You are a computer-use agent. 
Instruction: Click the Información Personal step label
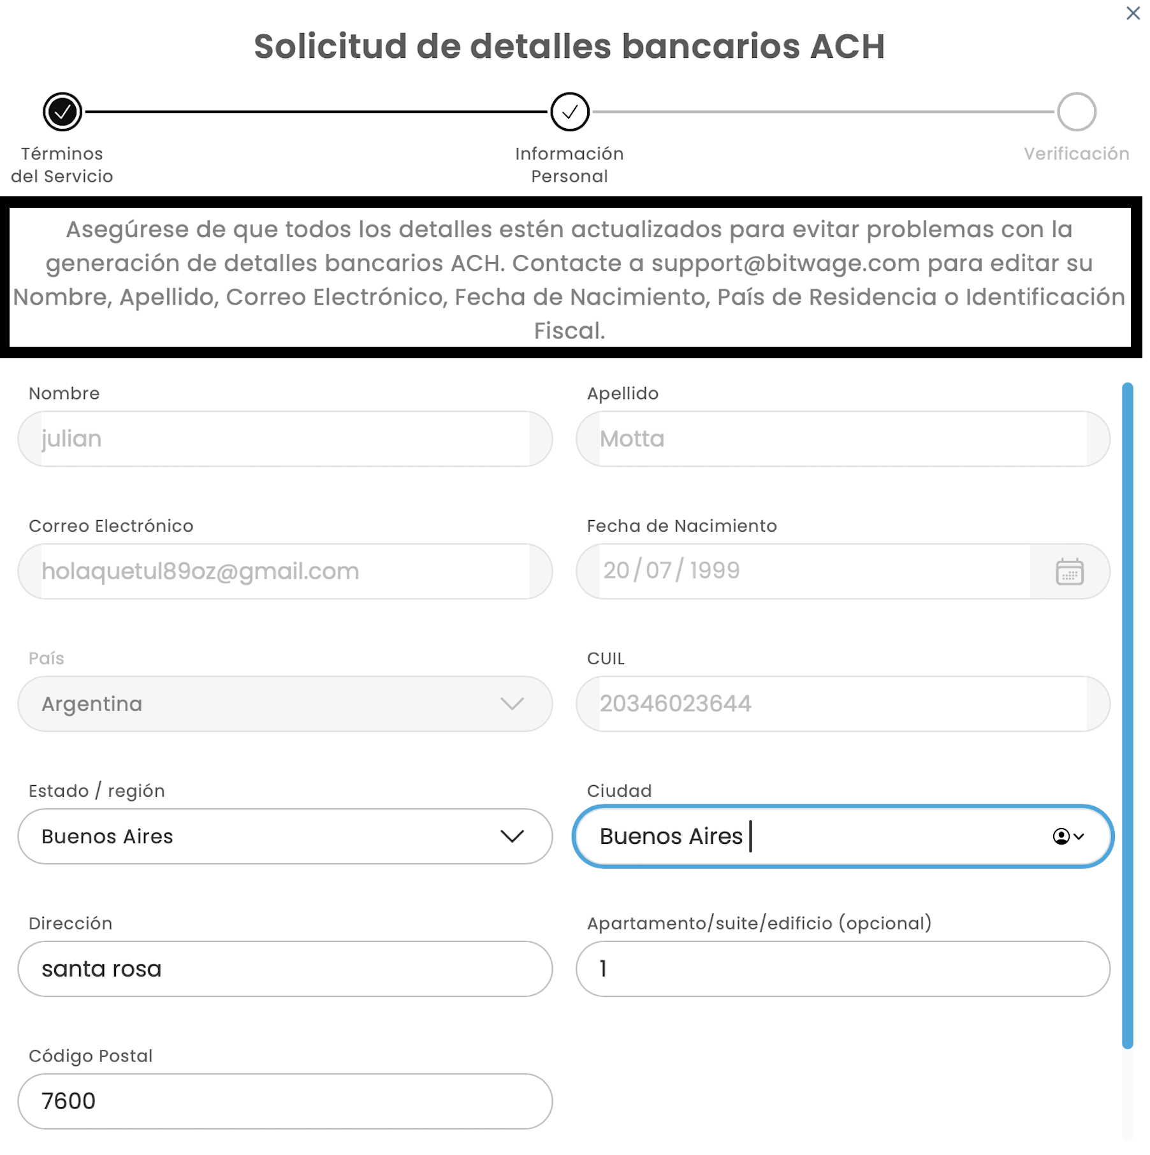click(x=569, y=165)
